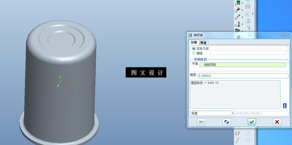Click the 选取项目 plane collector field
Viewport: 292px width, 145px height.
pyautogui.click(x=243, y=65)
